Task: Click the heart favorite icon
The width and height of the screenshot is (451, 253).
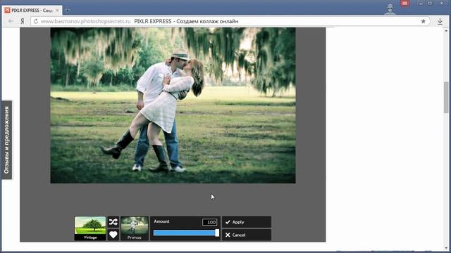Action: 113,235
